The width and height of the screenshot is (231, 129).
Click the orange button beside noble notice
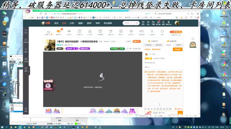(x=178, y=49)
